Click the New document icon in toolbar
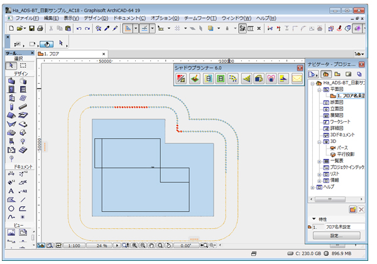 (x=11, y=28)
